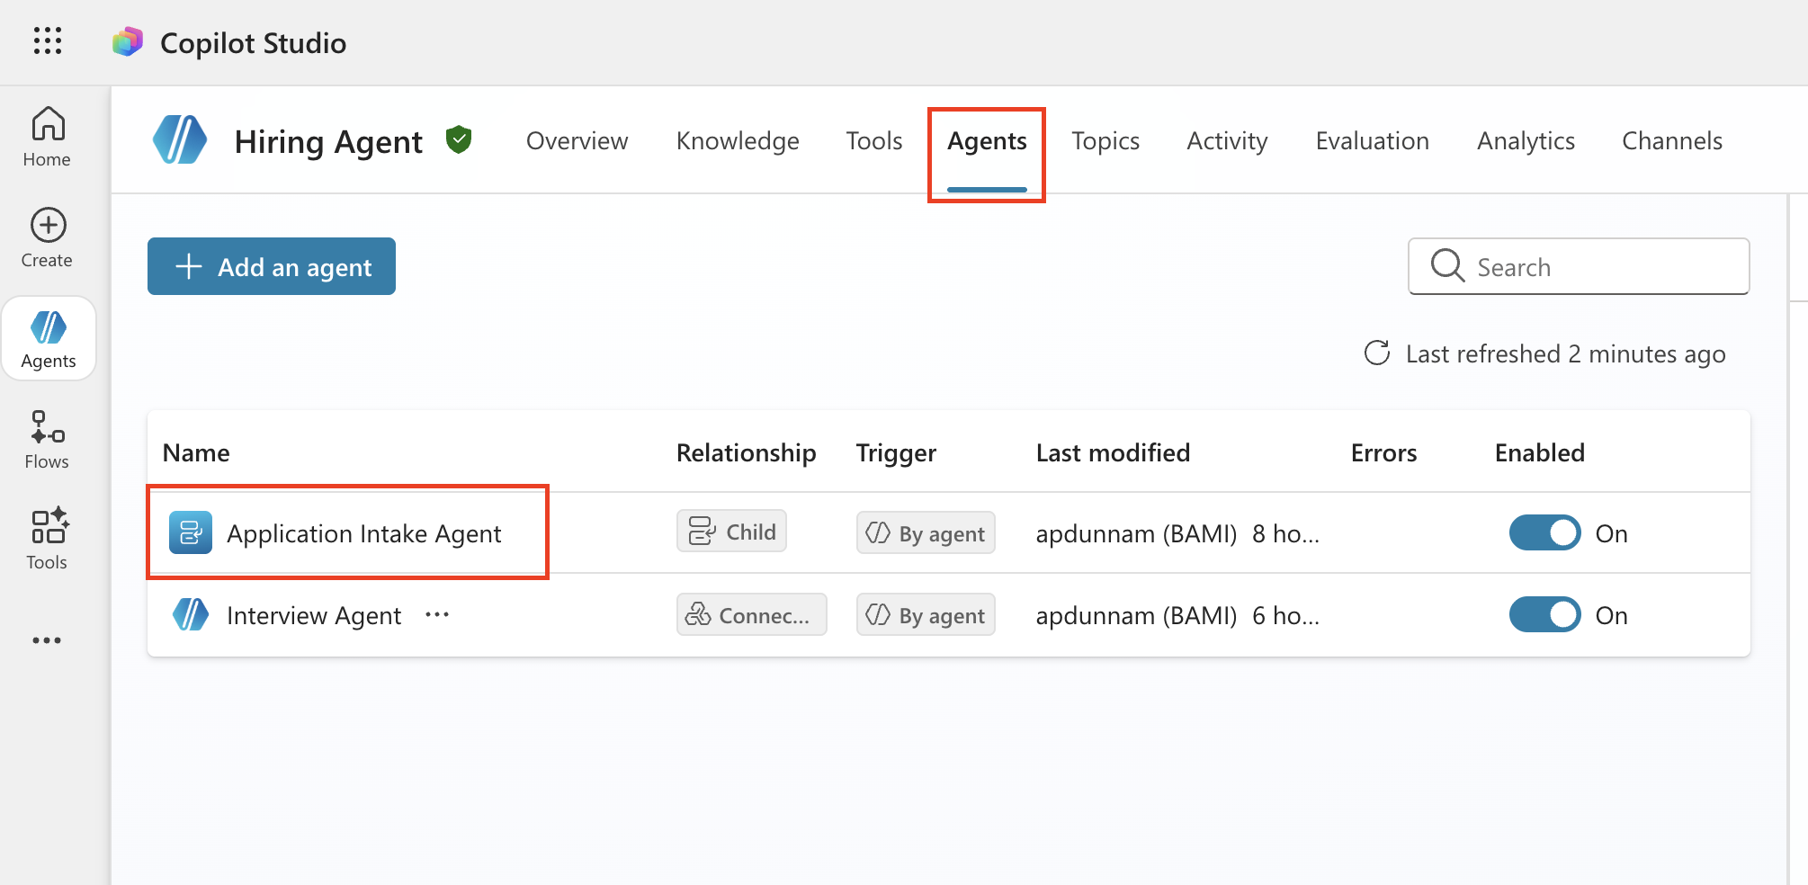Refresh the agents list
The height and width of the screenshot is (885, 1808).
coord(1377,353)
